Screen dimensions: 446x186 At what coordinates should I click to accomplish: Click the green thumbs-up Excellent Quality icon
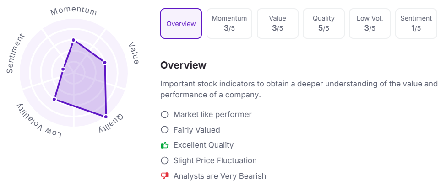point(165,145)
